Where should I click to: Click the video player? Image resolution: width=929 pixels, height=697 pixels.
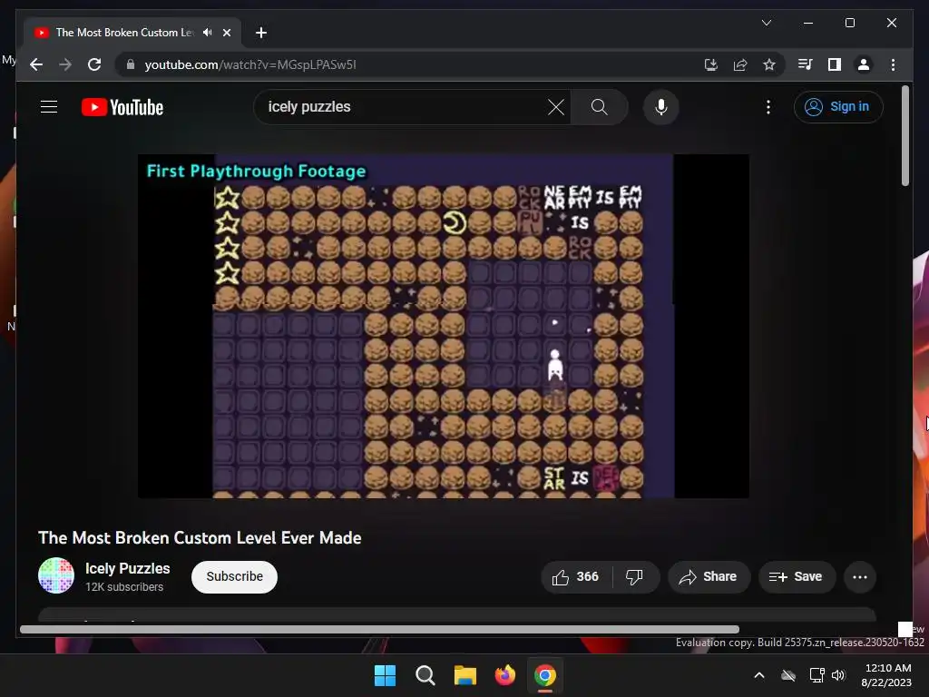(443, 326)
